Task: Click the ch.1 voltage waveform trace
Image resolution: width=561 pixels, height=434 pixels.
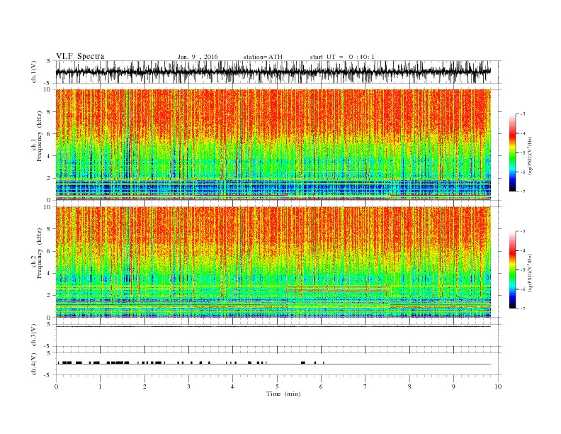Action: click(x=273, y=72)
